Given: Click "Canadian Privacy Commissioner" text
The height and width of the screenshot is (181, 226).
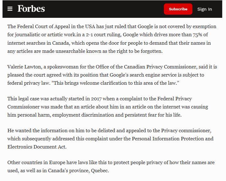Looking at the screenshot, I should pos(160,67).
